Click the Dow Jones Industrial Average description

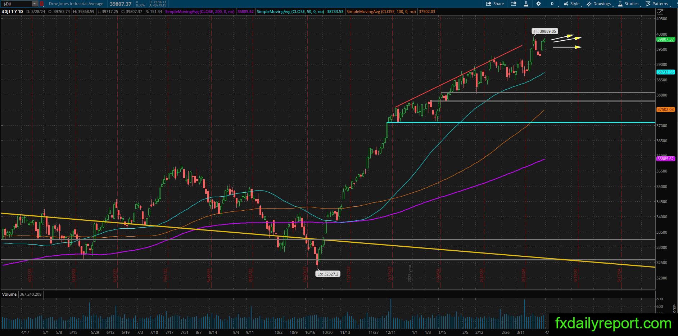pyautogui.click(x=76, y=4)
